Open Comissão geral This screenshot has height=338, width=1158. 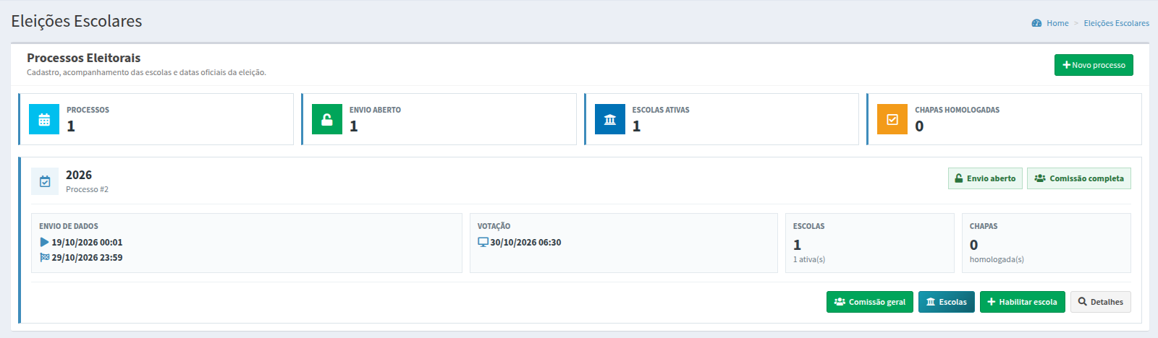[x=870, y=302]
